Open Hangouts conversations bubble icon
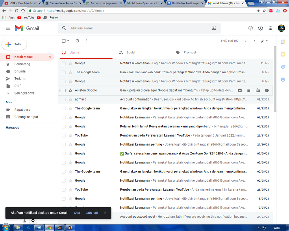 [x=33, y=221]
